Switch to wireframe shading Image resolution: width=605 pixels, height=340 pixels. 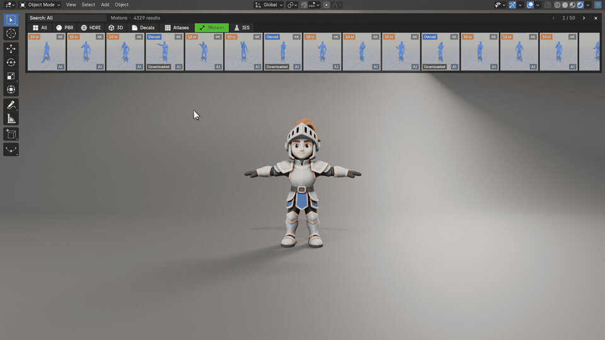point(558,4)
